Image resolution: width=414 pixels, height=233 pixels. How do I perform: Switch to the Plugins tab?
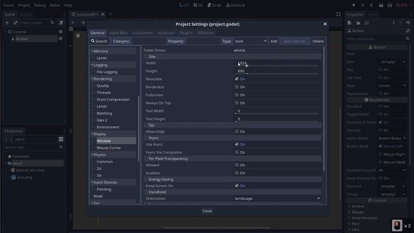pos(186,33)
